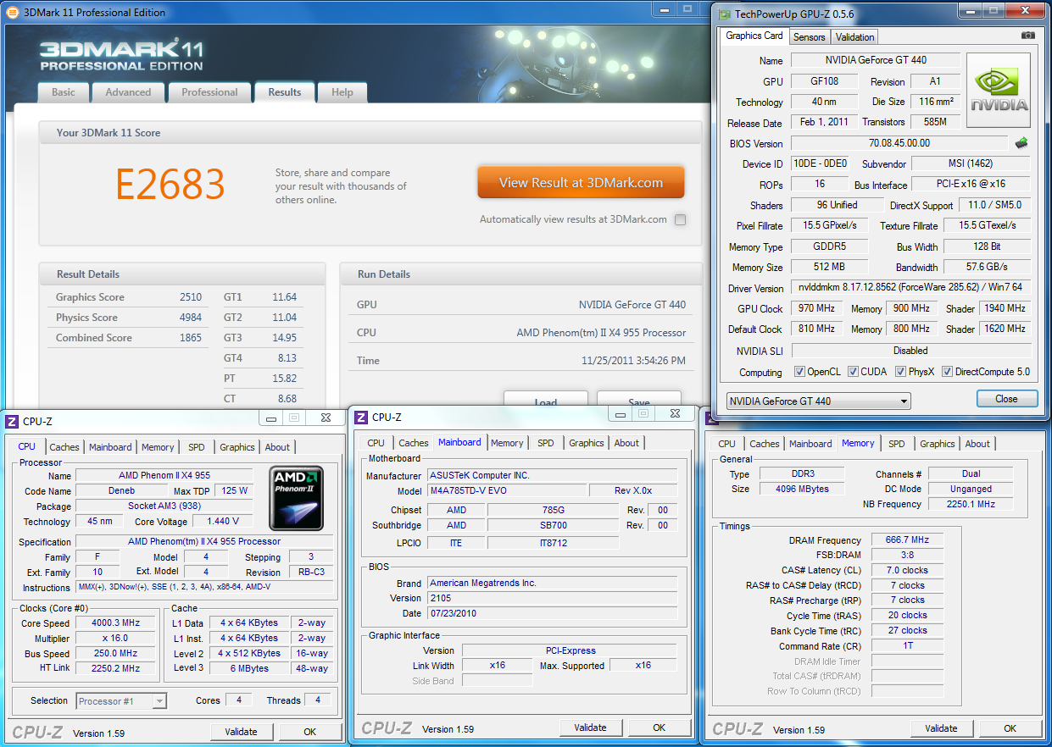Click the GPU-Z Name field NVIDIA GeForce GT 440
This screenshot has width=1052, height=747.
[876, 60]
